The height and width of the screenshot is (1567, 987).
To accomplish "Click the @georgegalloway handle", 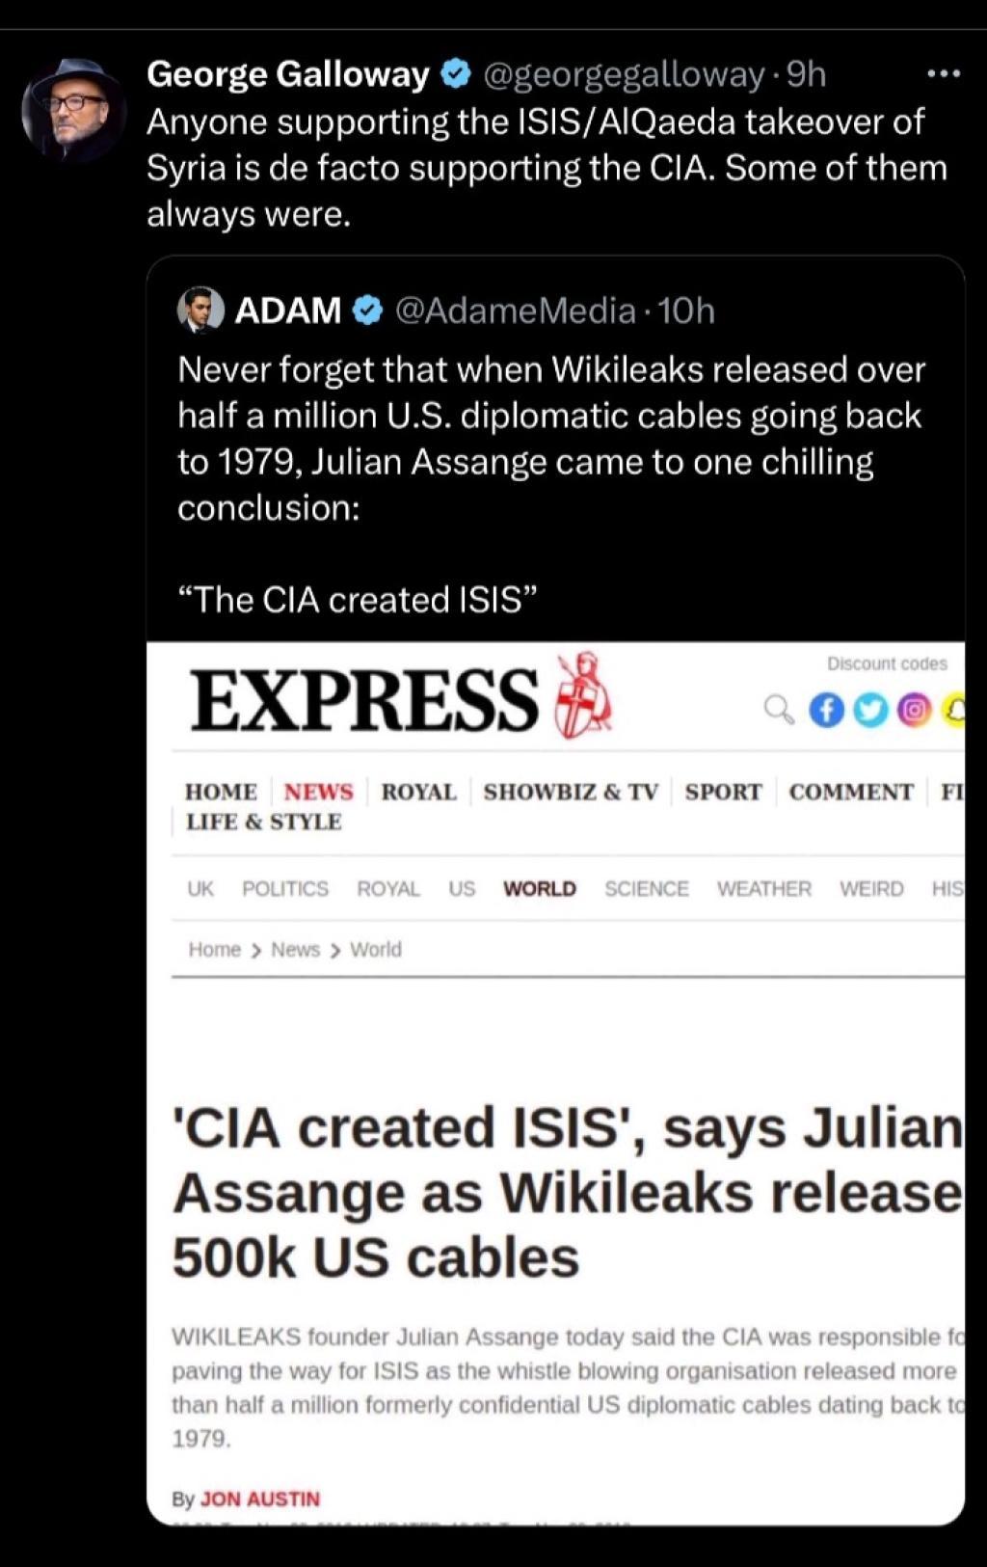I will 624,74.
